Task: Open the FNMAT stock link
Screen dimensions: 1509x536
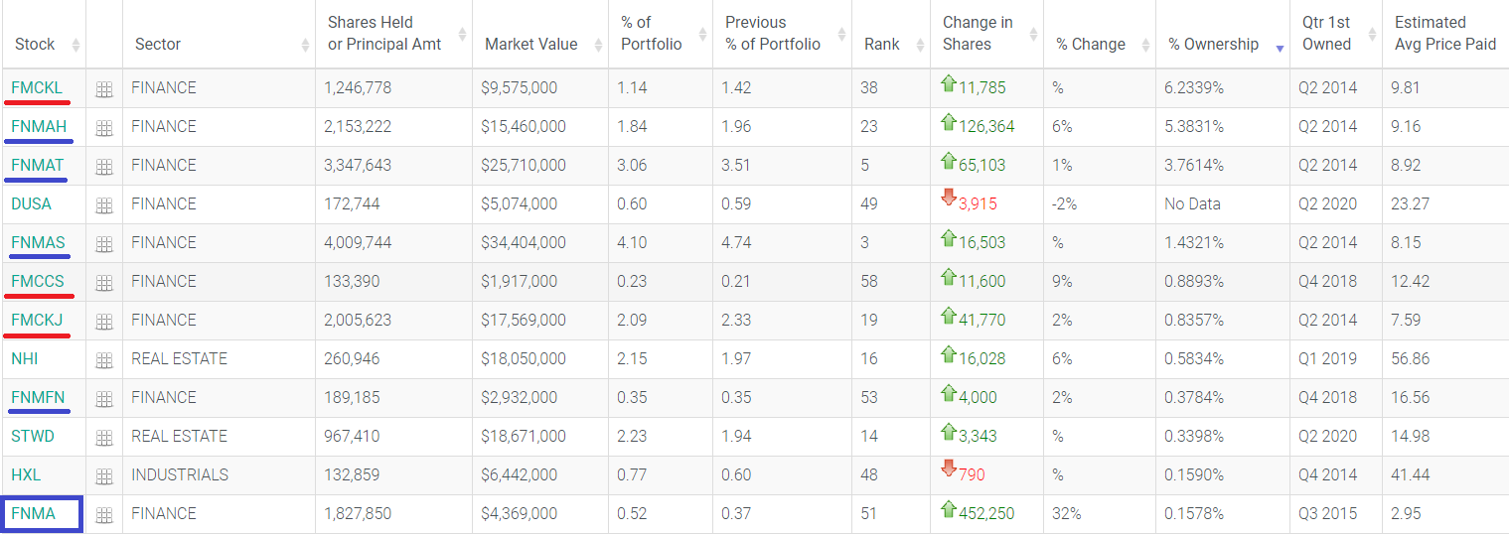Action: pos(38,165)
